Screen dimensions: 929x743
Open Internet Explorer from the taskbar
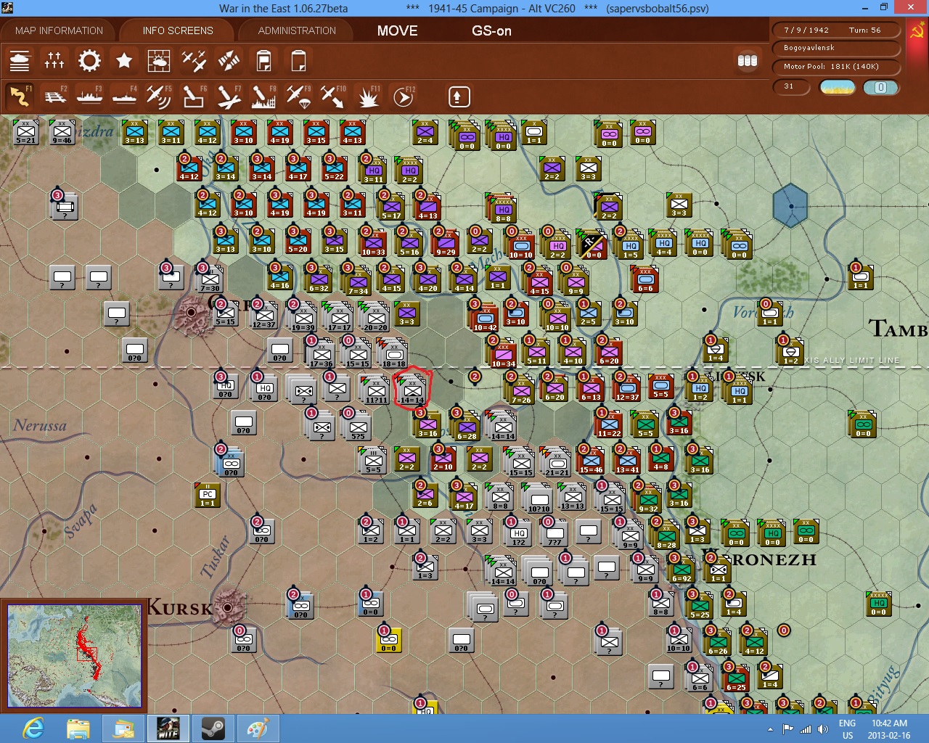point(33,728)
